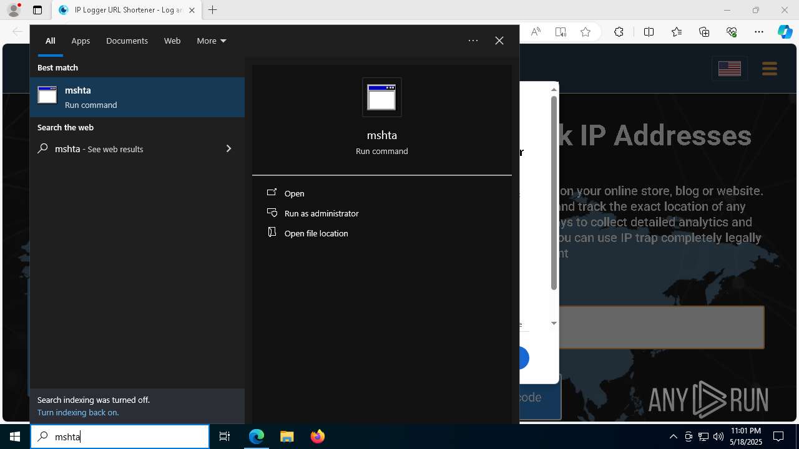Click the volume speaker tray icon
799x449 pixels.
[718, 437]
